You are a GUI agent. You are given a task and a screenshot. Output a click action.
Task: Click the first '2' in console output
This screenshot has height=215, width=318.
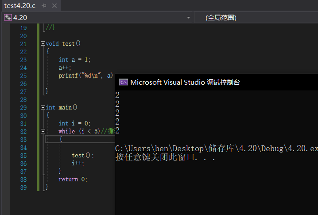tap(117, 95)
